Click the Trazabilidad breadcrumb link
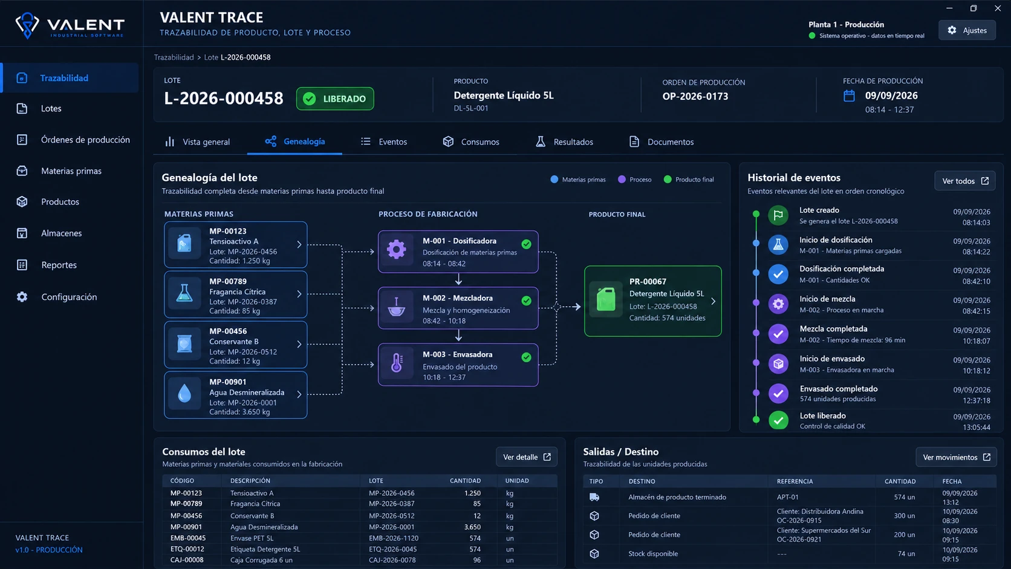 [174, 57]
